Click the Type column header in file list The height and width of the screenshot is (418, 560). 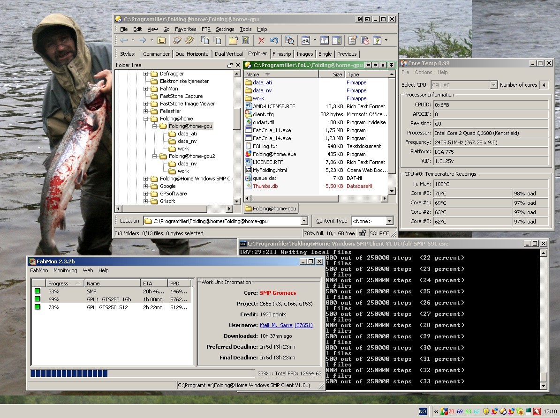coord(367,75)
